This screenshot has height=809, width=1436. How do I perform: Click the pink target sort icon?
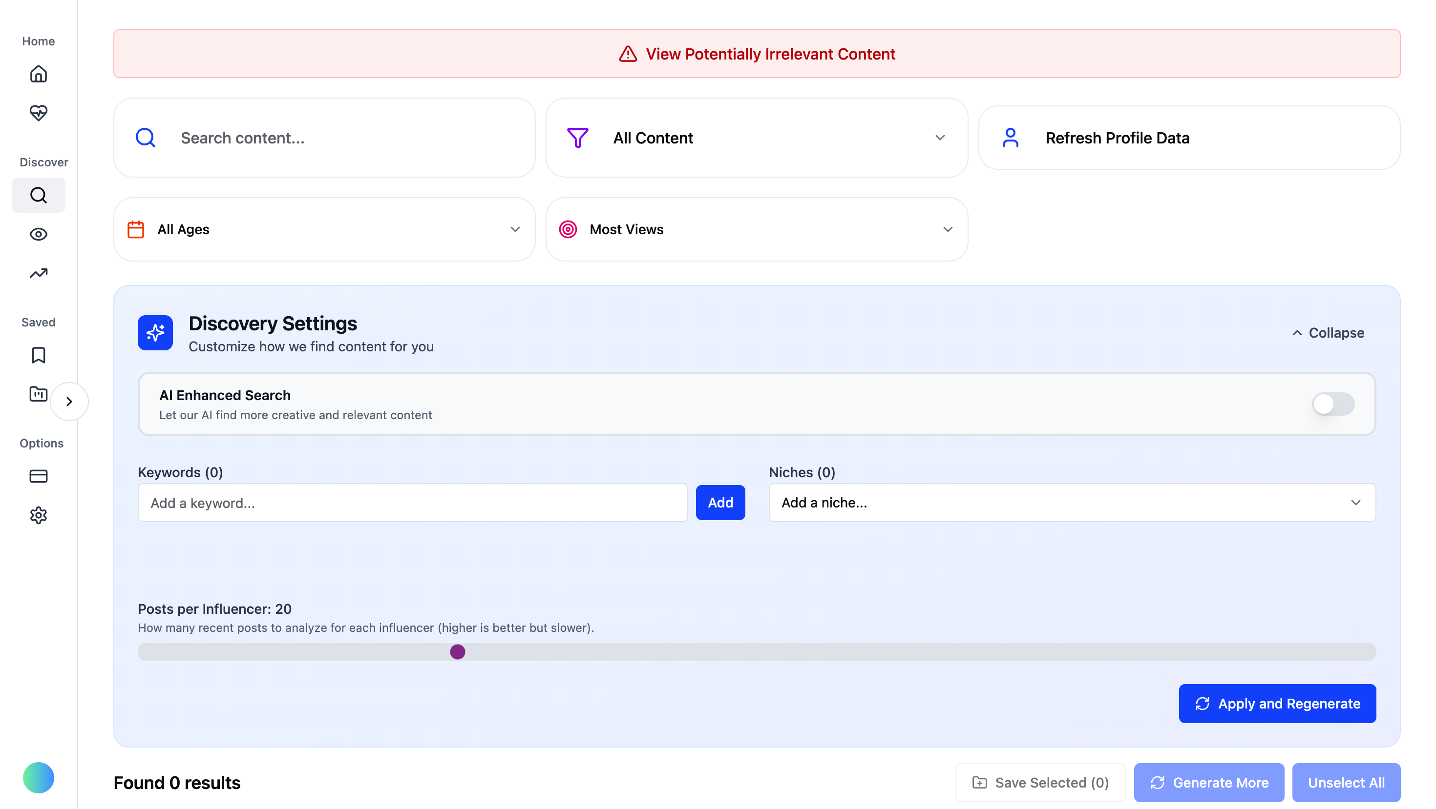(x=568, y=229)
